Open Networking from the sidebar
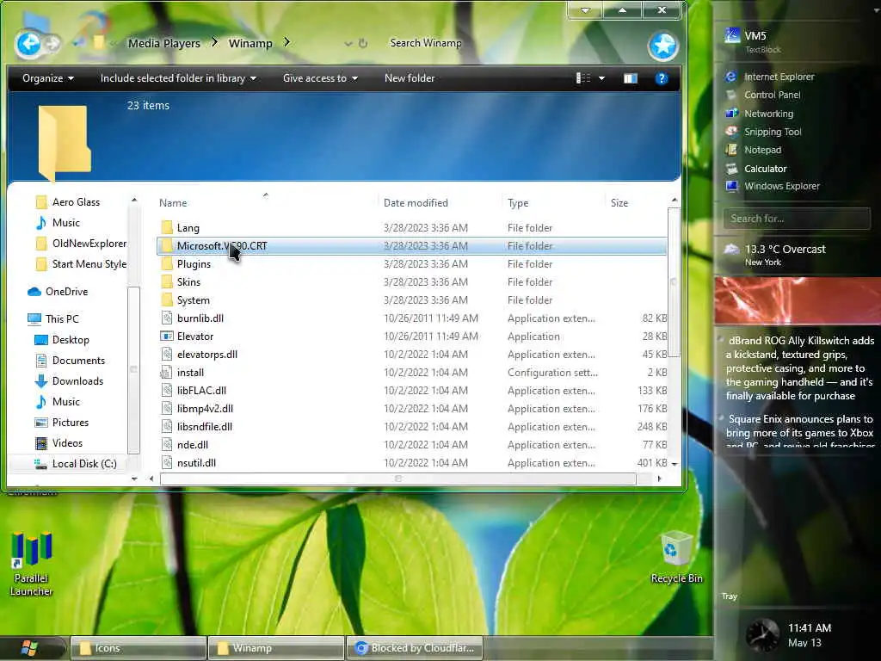 pos(768,114)
